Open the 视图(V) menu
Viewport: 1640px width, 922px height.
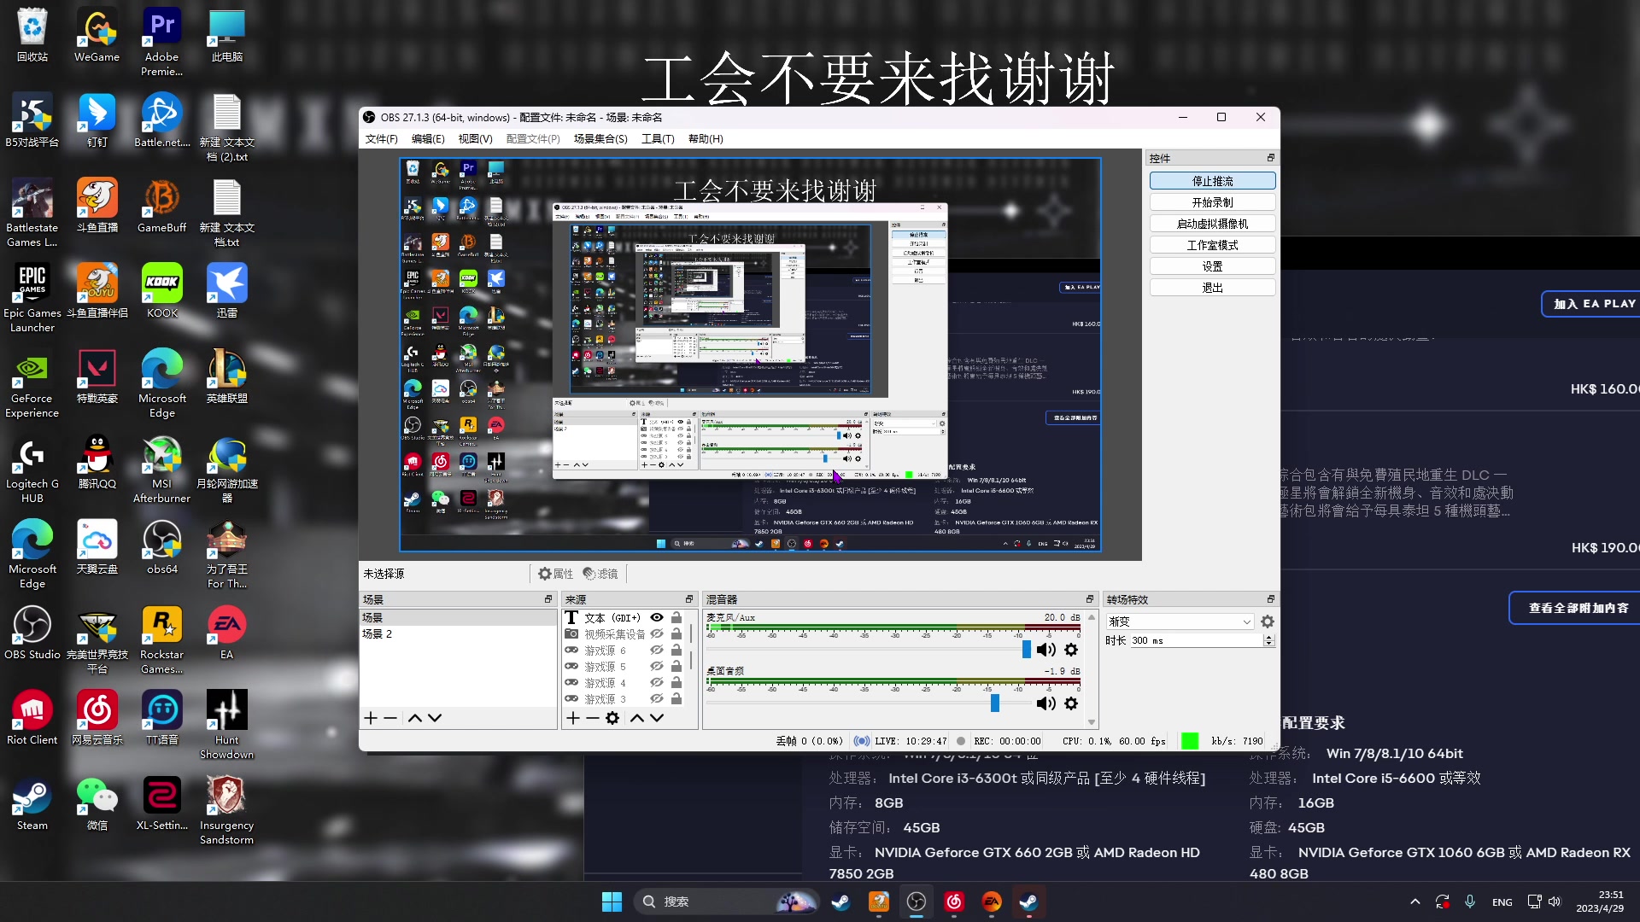click(x=475, y=139)
